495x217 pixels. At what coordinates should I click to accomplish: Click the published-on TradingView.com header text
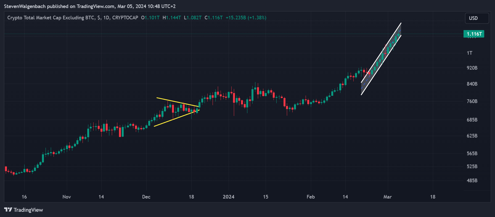[x=90, y=6]
